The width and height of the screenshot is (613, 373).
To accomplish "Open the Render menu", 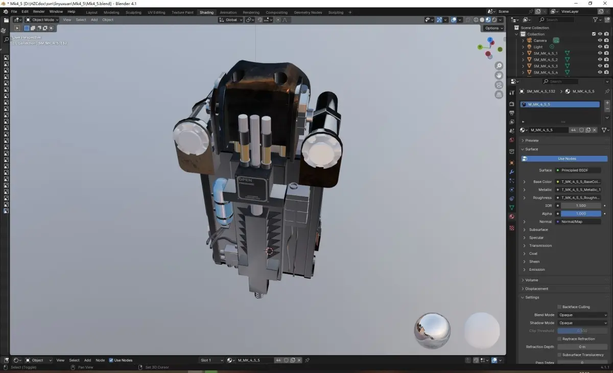I will click(x=39, y=11).
